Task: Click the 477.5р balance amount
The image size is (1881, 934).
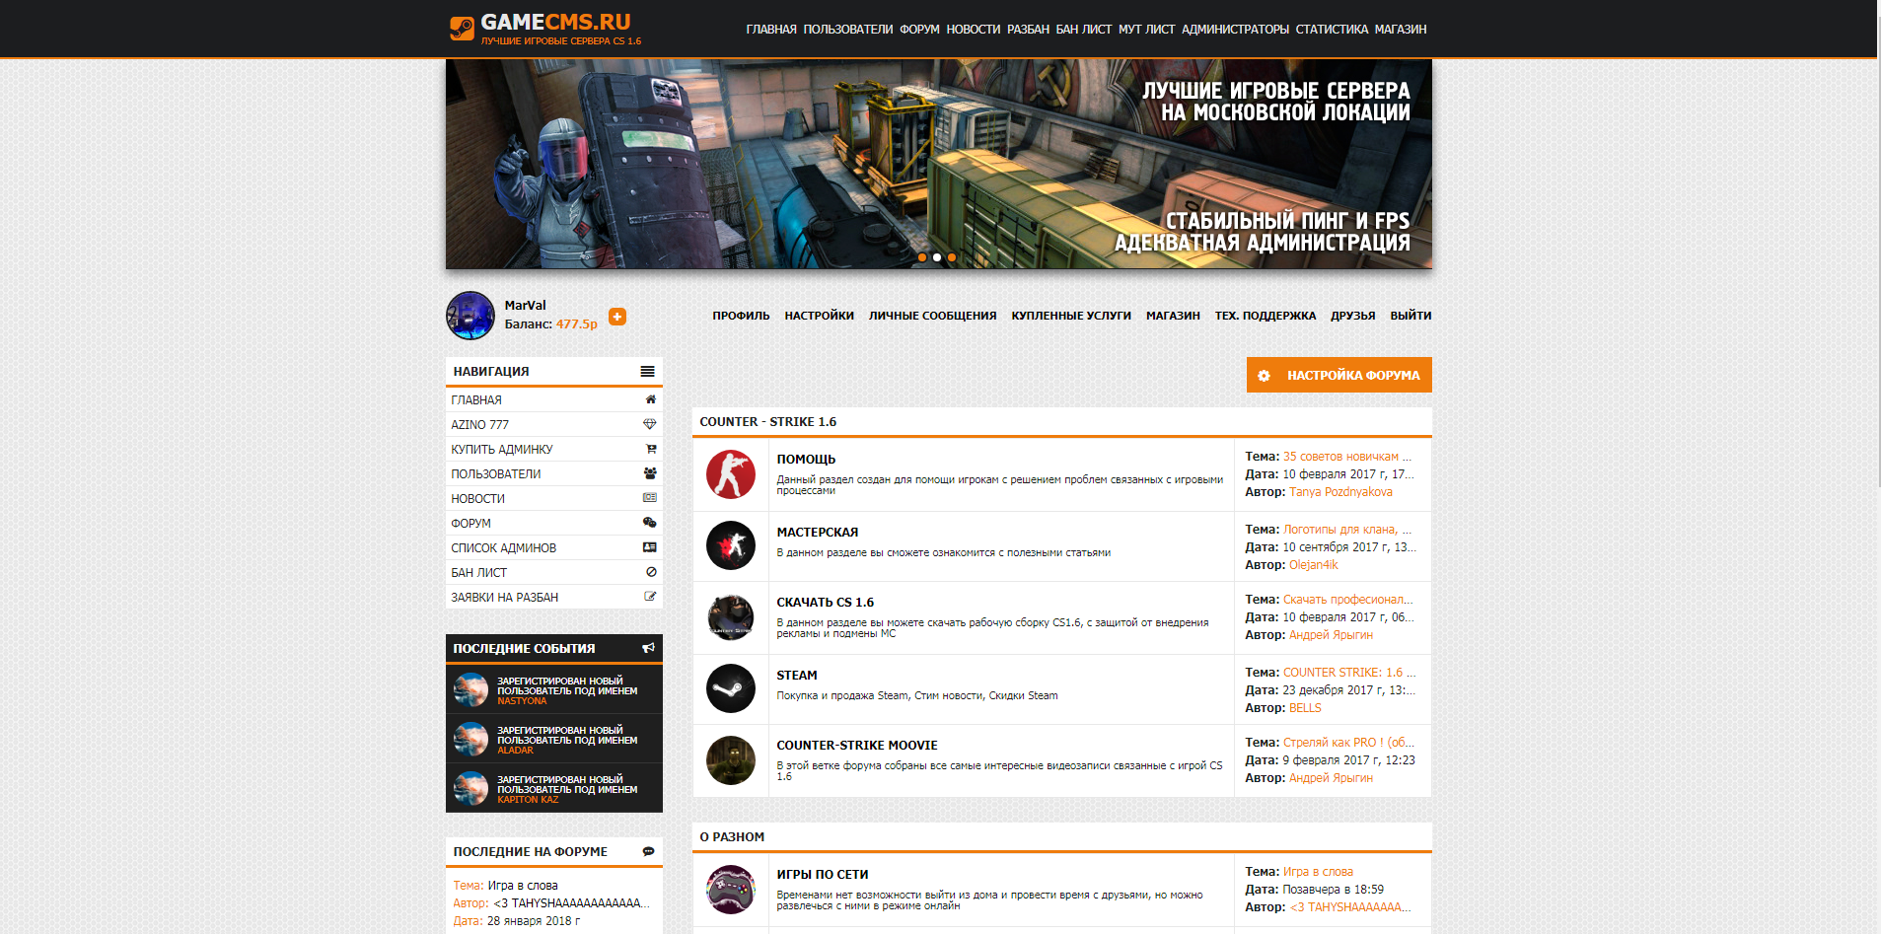Action: (577, 324)
